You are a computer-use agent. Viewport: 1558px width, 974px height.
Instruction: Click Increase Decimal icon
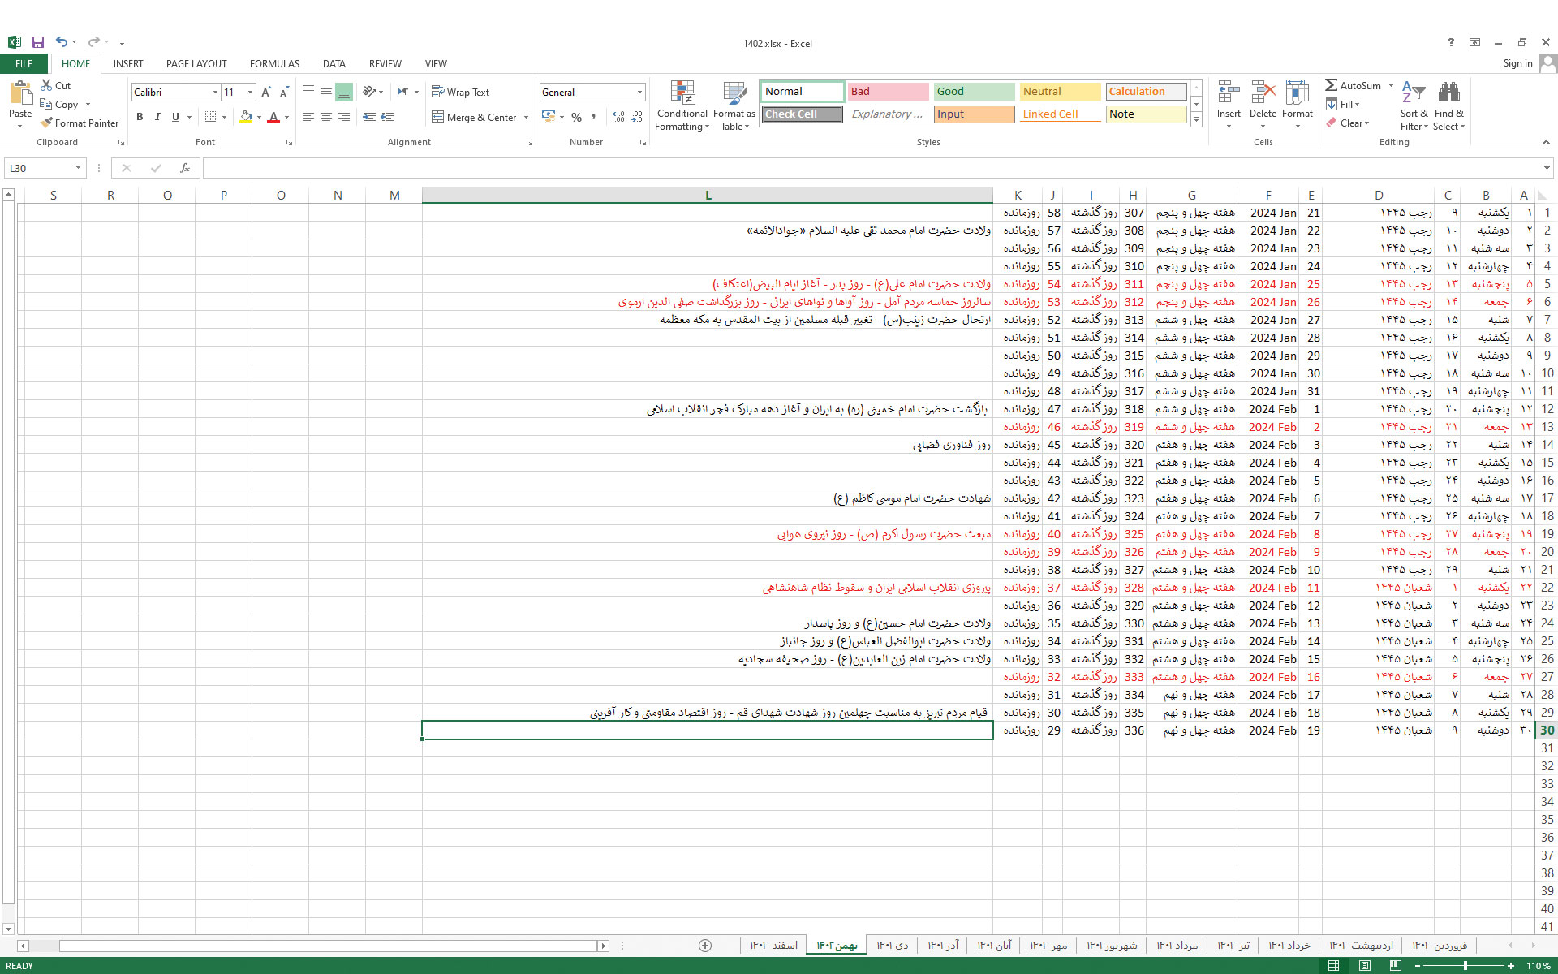pos(618,117)
